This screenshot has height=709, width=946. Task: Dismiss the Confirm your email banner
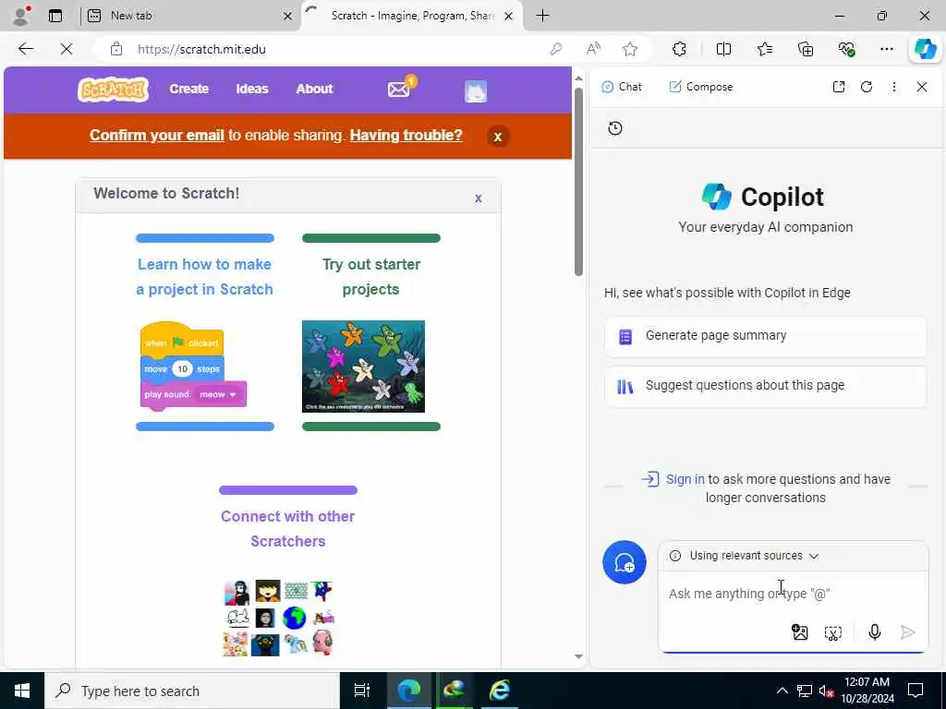(498, 137)
